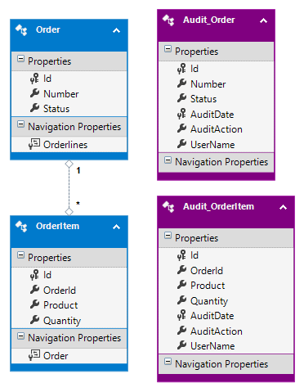Viewport: 304px width, 392px height.
Task: Select the Id key icon in Order
Action: (34, 79)
